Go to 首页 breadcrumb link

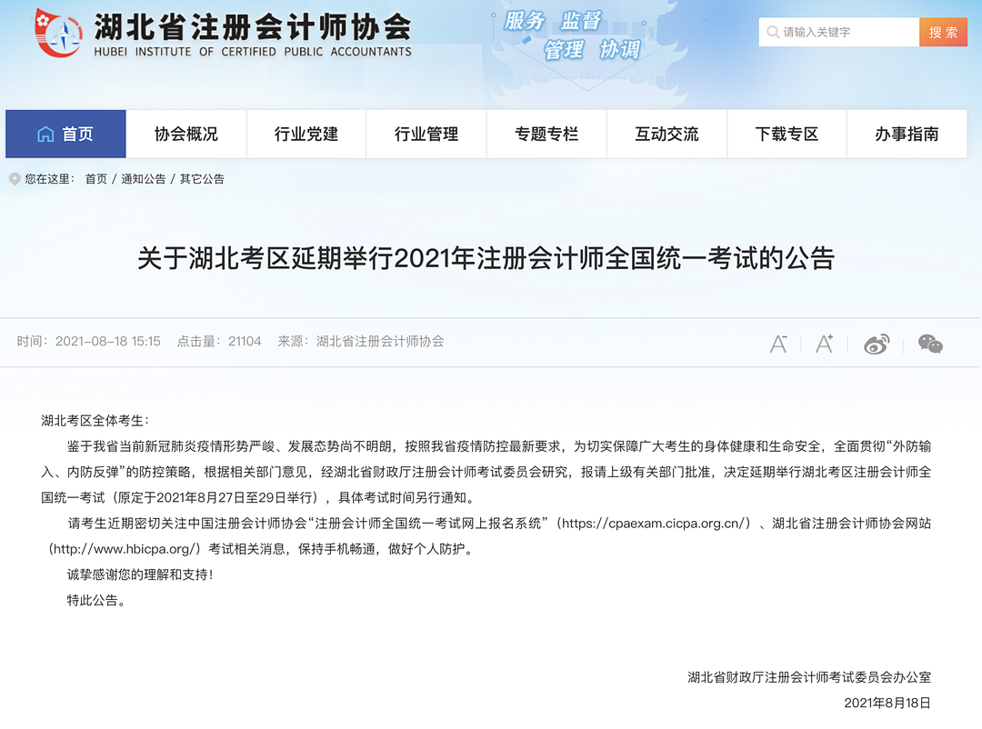tap(95, 179)
